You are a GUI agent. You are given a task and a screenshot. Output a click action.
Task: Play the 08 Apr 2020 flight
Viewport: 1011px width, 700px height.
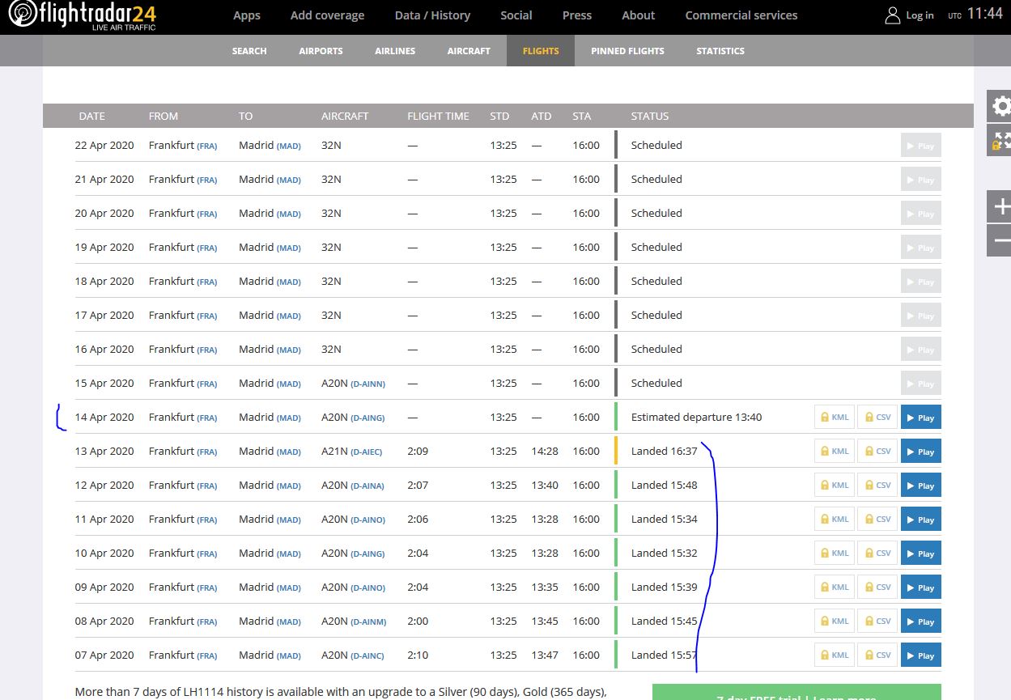(x=921, y=622)
